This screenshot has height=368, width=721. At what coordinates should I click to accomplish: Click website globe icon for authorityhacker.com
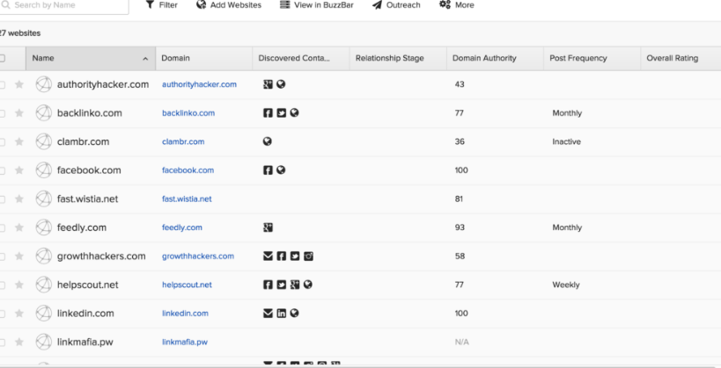click(281, 84)
